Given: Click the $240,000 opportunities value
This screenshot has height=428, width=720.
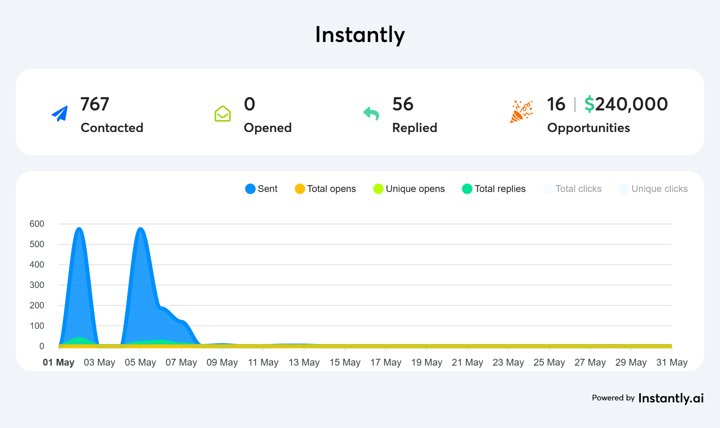Looking at the screenshot, I should pyautogui.click(x=626, y=104).
